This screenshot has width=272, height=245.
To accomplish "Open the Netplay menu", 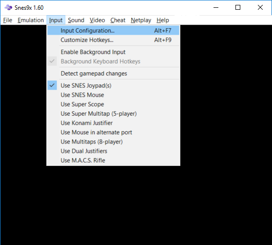I will (141, 20).
